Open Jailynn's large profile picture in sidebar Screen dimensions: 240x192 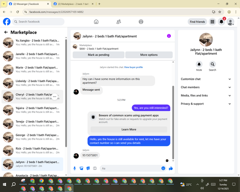coord(206,40)
